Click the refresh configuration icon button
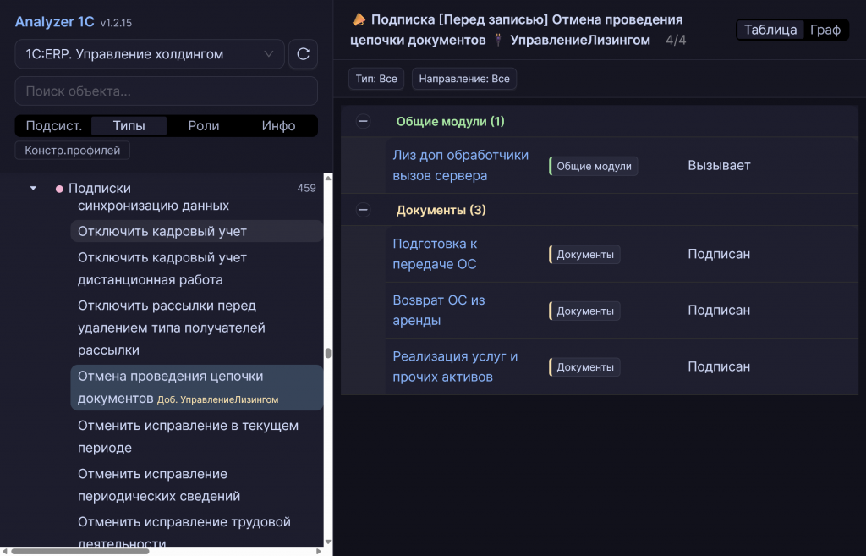Screen dimensions: 866x556 click(x=303, y=54)
